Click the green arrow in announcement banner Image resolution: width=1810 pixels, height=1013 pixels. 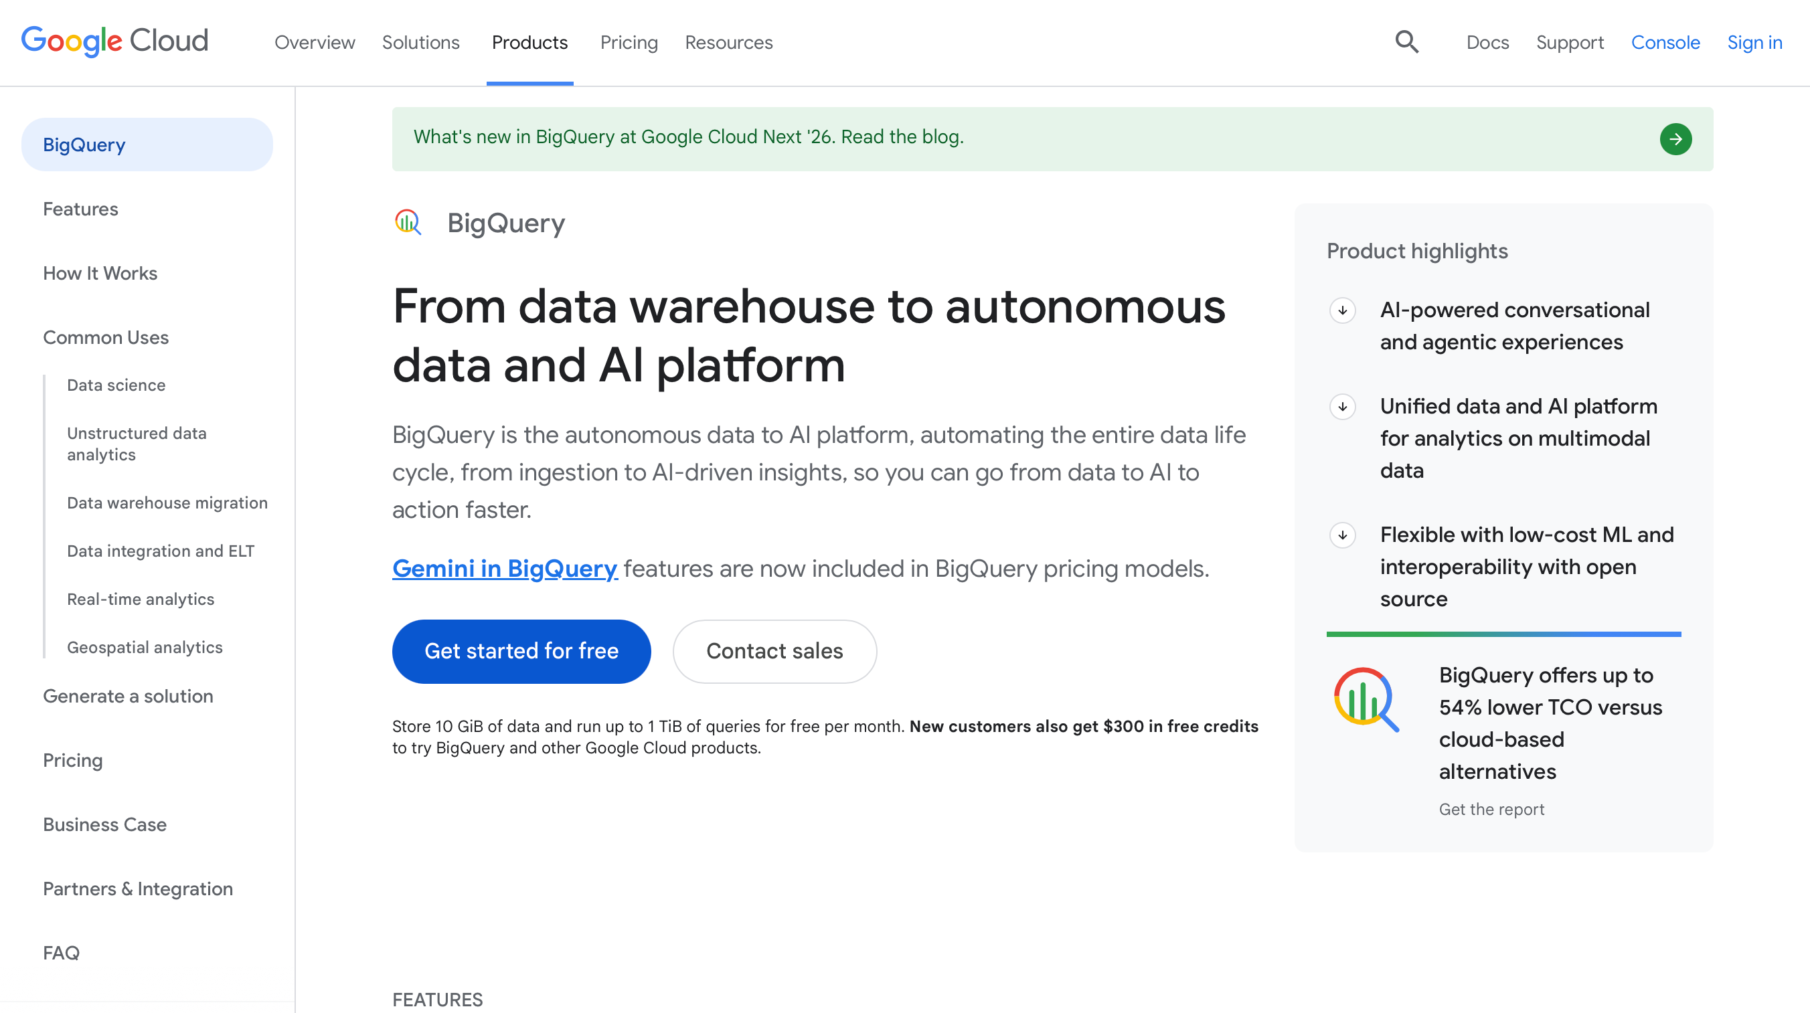pyautogui.click(x=1675, y=139)
